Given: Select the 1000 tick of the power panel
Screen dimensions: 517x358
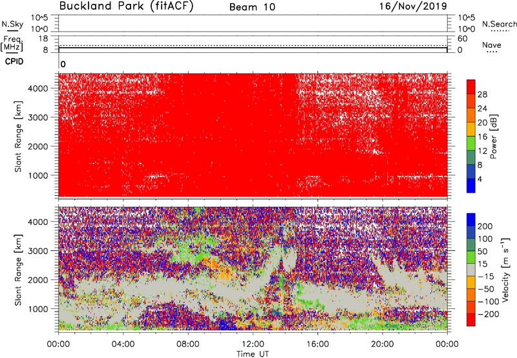Looking at the screenshot, I should pyautogui.click(x=38, y=175).
